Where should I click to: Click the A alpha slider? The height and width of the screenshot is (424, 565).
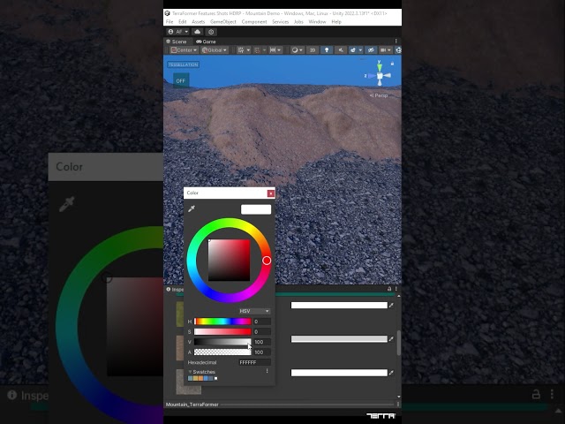[222, 352]
